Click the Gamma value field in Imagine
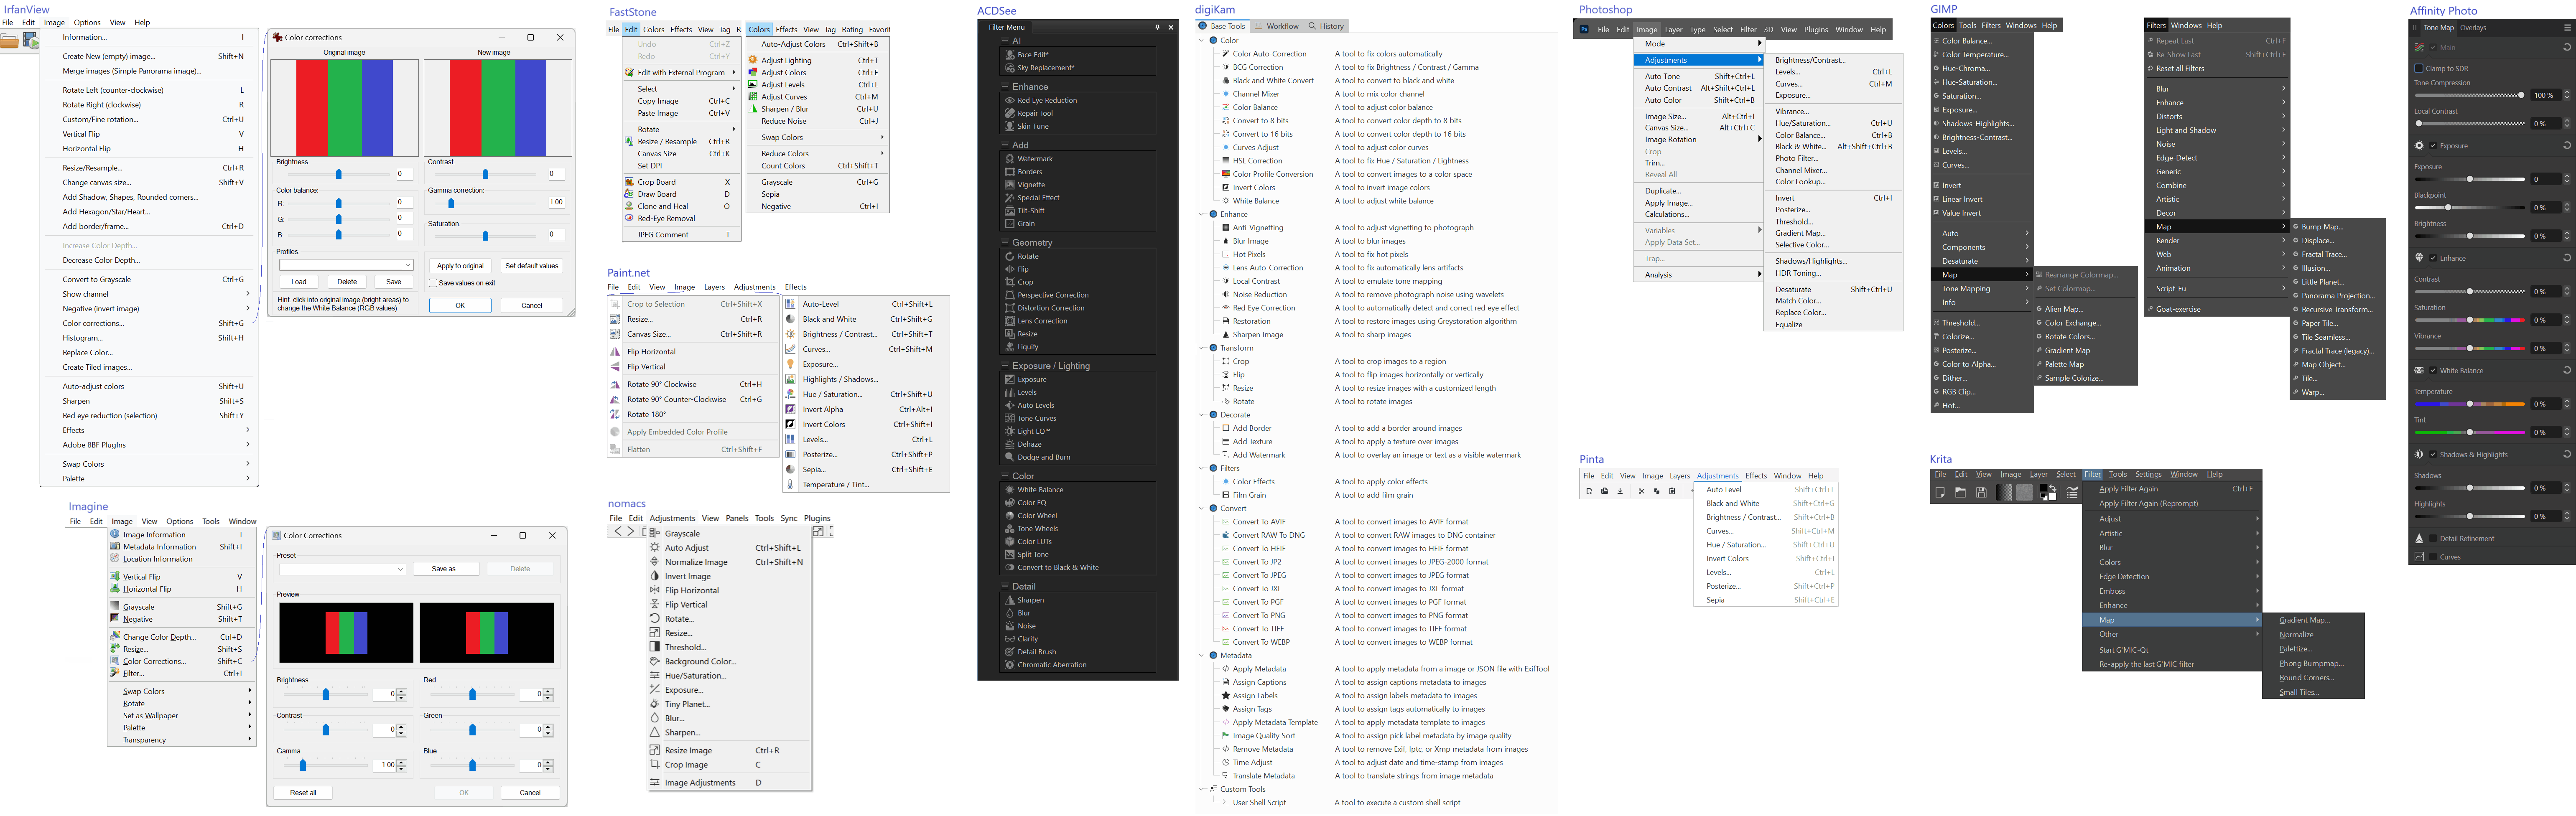The image size is (2576, 816). 385,765
